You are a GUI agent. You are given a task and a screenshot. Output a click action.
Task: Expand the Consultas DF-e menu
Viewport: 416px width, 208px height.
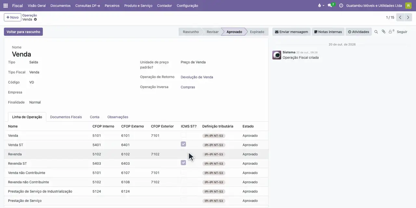pos(88,6)
